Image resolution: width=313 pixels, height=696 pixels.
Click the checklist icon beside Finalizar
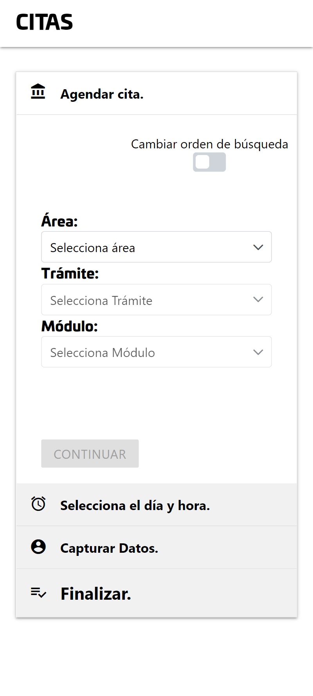[38, 593]
